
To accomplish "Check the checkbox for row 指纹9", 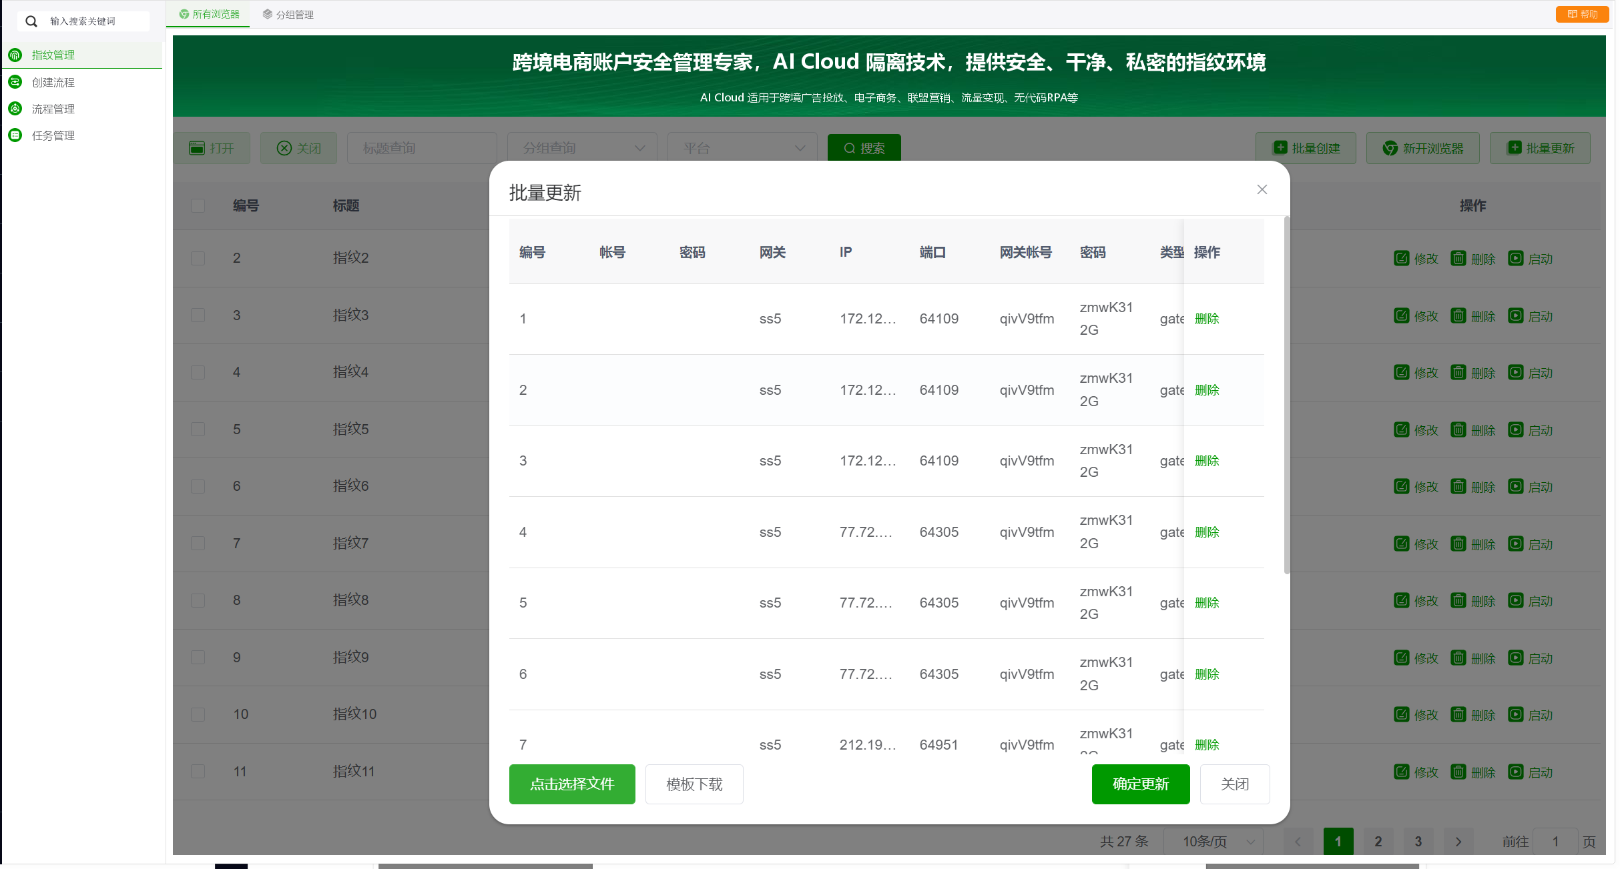I will point(198,657).
